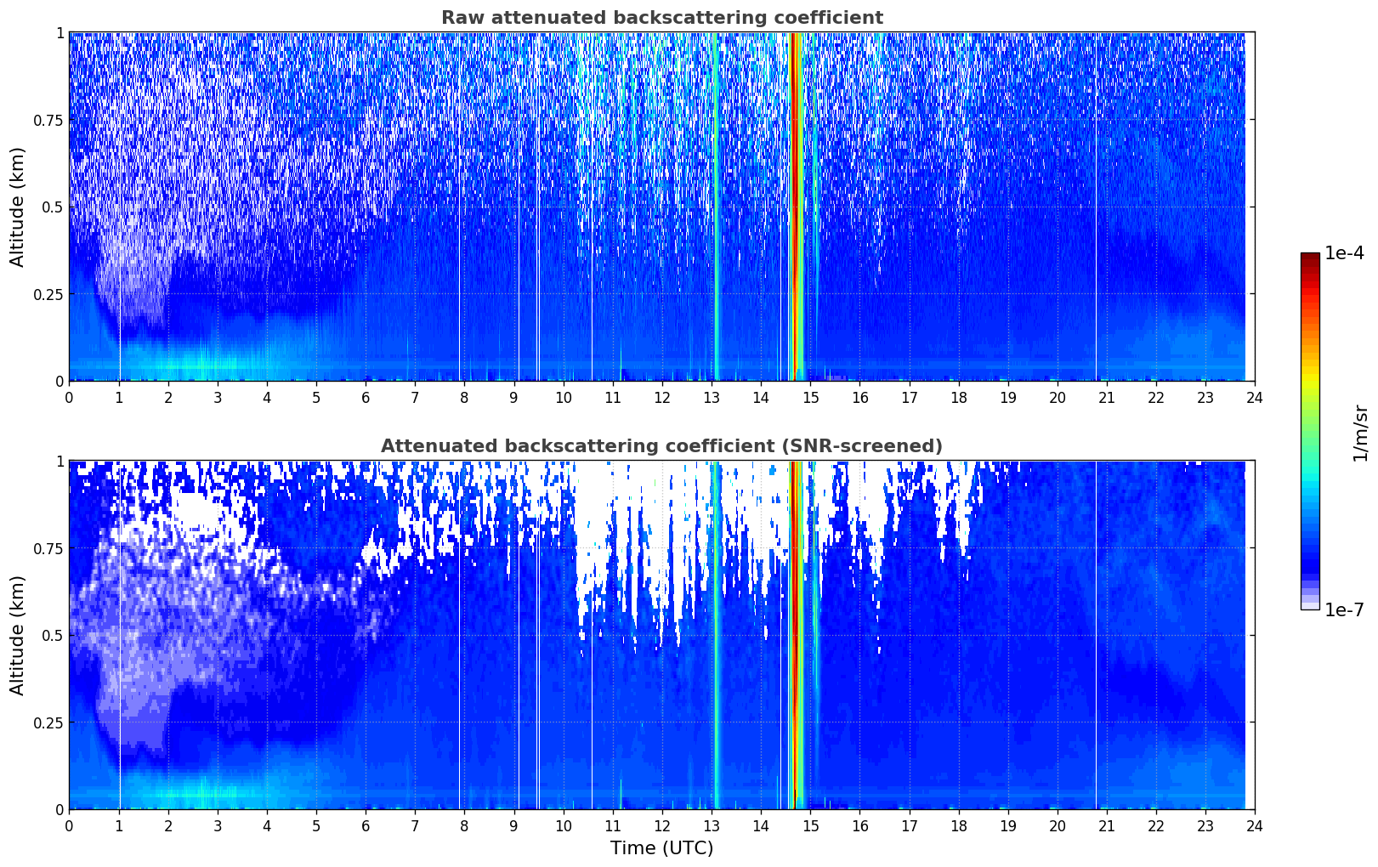
Task: Click the red vertical band in the raw plot
Action: pos(795,207)
